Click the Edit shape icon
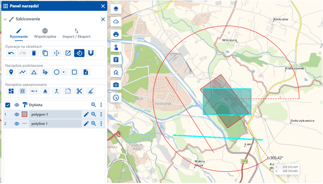This screenshot has width=323, height=184. click(68, 53)
